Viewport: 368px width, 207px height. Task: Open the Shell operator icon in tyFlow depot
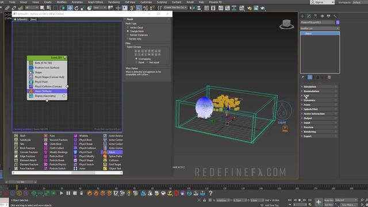point(16,136)
